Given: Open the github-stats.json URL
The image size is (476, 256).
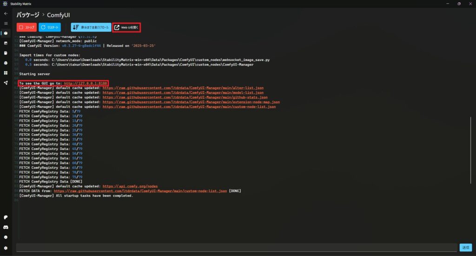Looking at the screenshot, I should click(185, 98).
